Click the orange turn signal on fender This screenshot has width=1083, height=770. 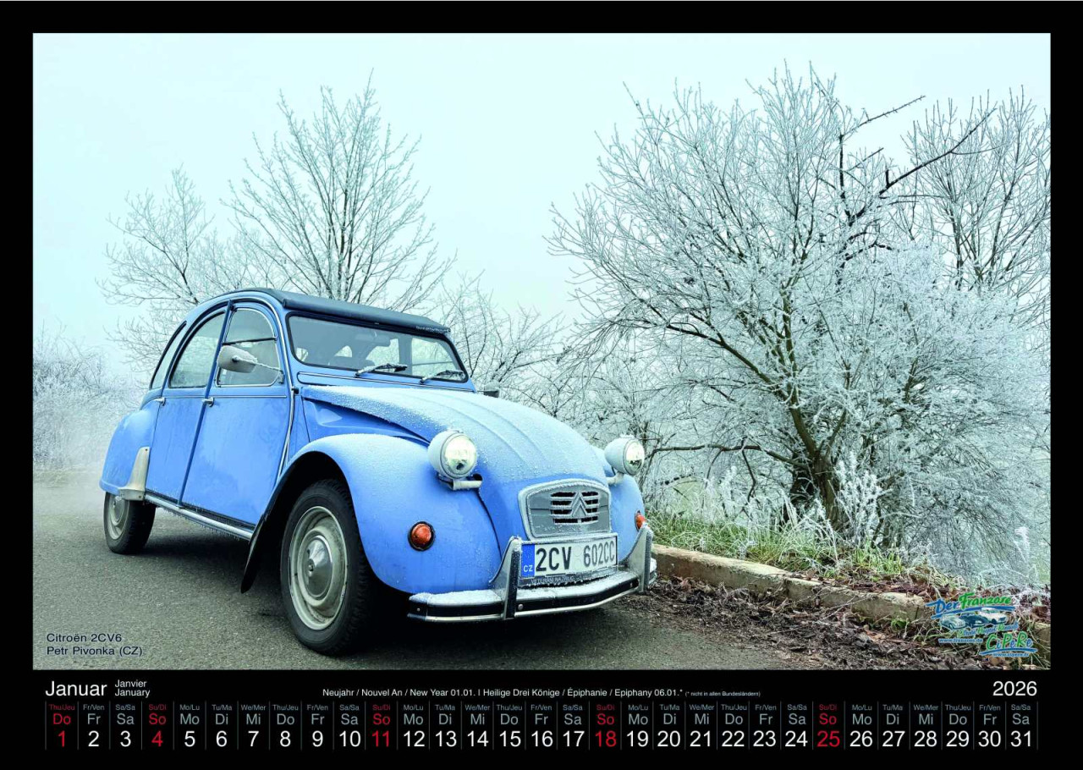[421, 535]
